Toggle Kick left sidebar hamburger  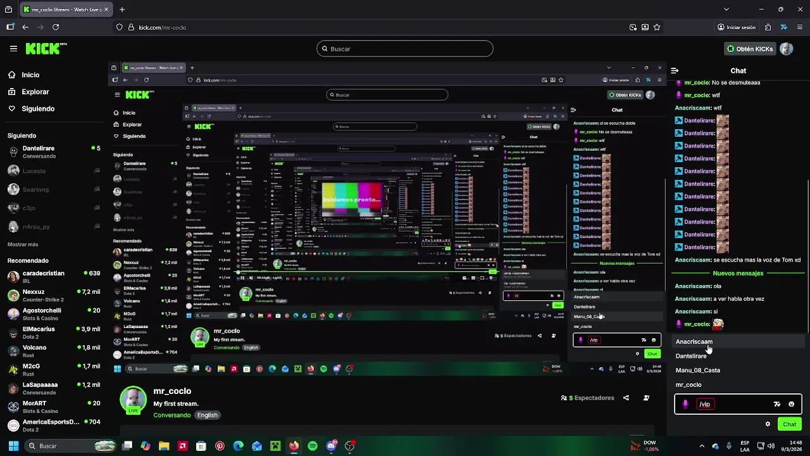(13, 49)
